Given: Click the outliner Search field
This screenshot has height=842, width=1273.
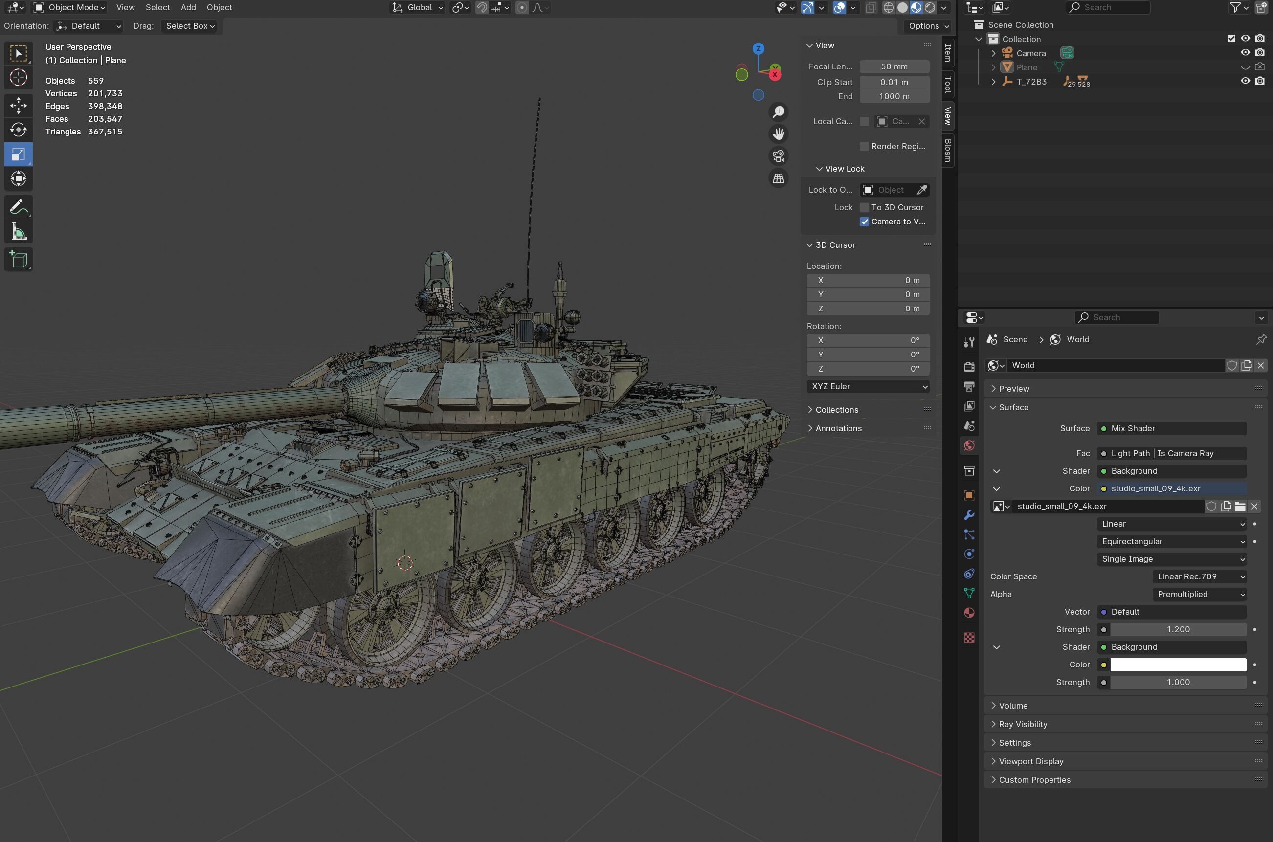Looking at the screenshot, I should pos(1108,7).
